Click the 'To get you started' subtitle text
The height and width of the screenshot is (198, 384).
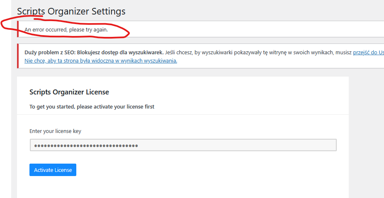(x=92, y=107)
